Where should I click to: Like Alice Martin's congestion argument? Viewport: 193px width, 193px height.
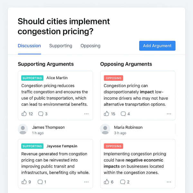pos(24,114)
